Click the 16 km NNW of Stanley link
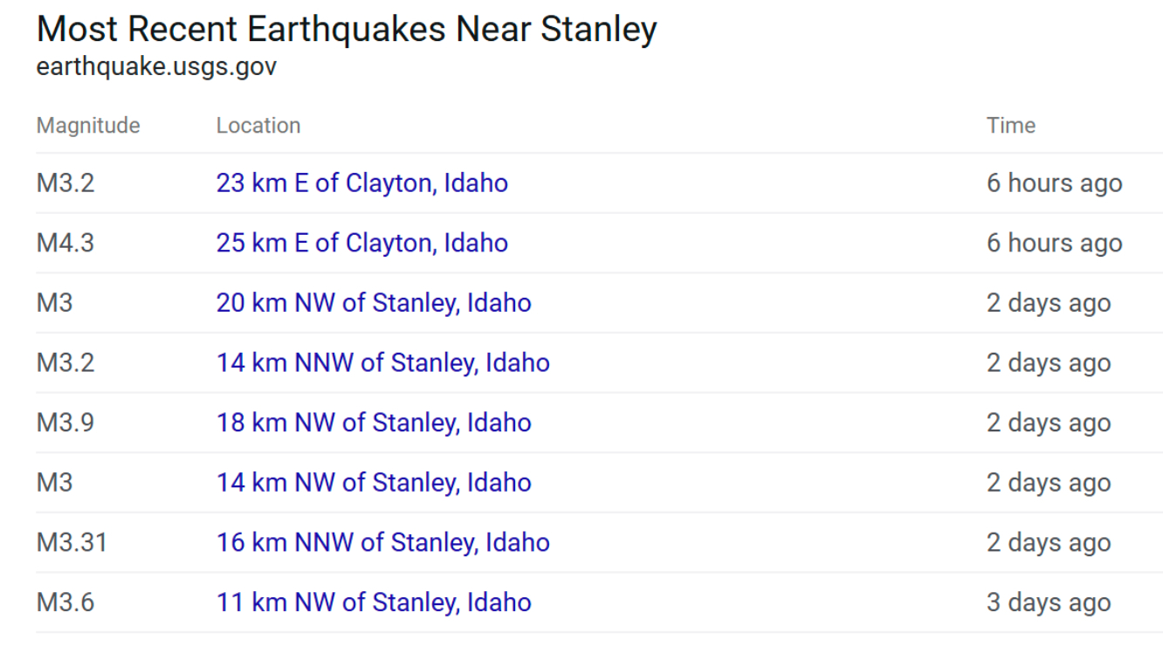This screenshot has height=654, width=1163. click(382, 542)
